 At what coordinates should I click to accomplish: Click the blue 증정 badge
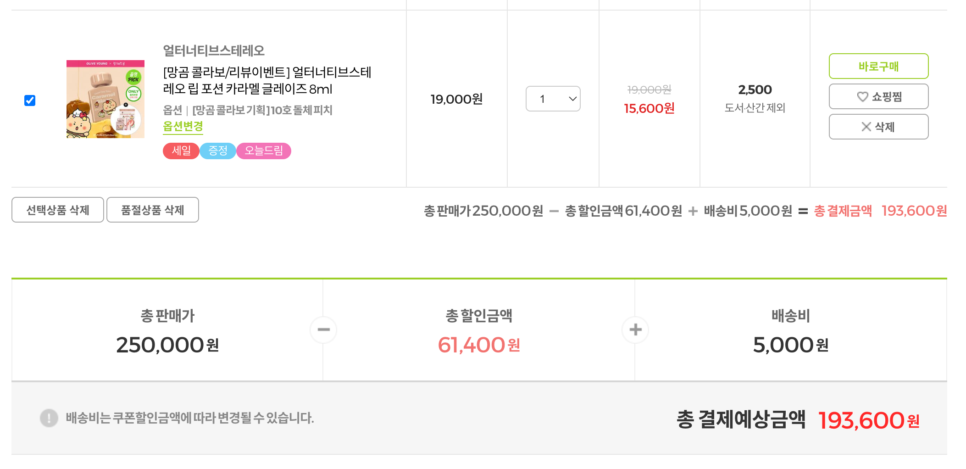click(x=218, y=151)
